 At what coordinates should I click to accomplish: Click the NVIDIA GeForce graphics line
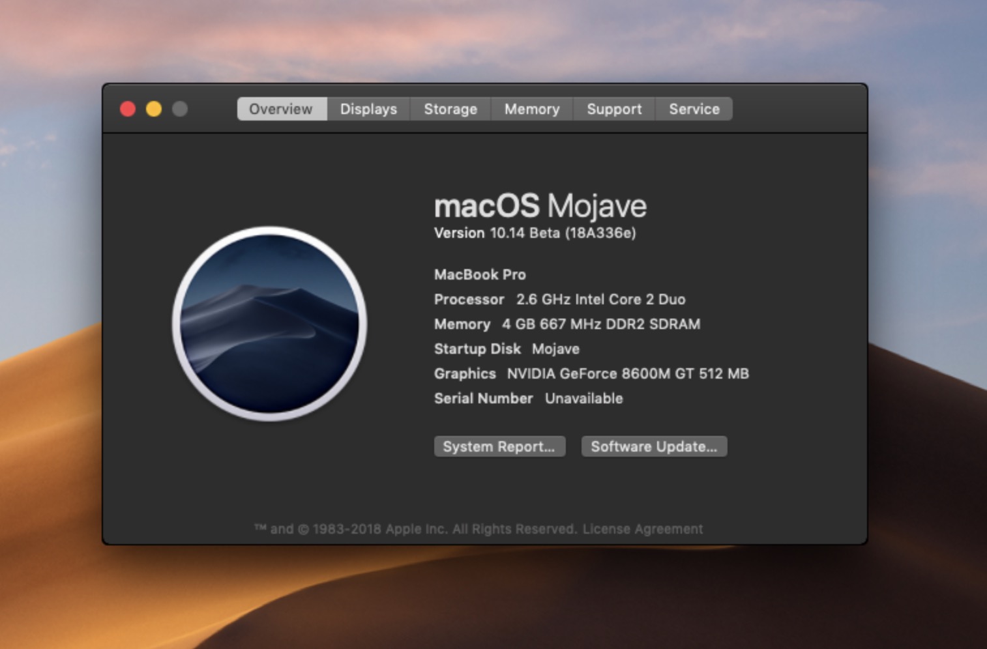(591, 373)
